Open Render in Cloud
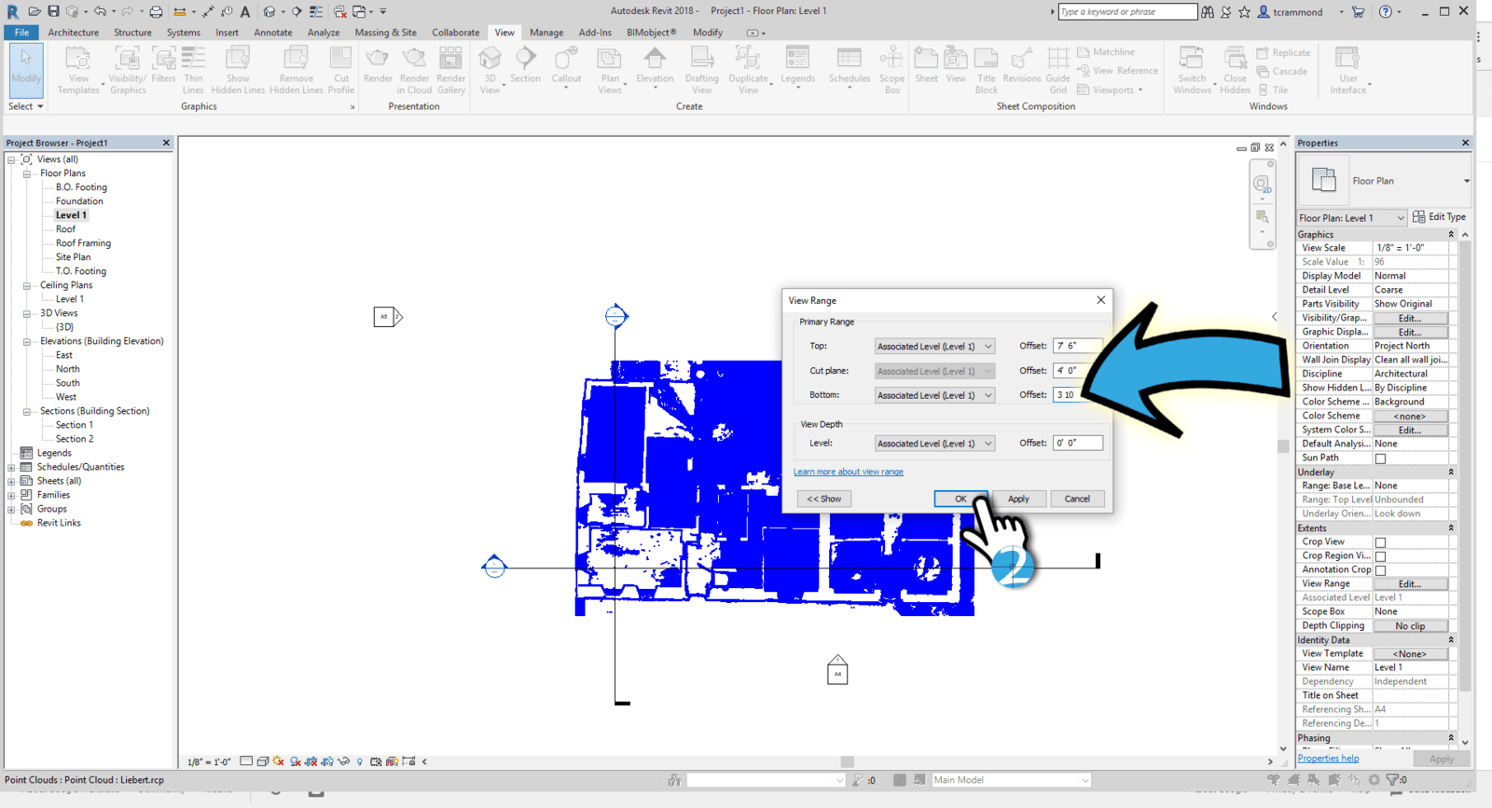The width and height of the screenshot is (1492, 808). (414, 70)
